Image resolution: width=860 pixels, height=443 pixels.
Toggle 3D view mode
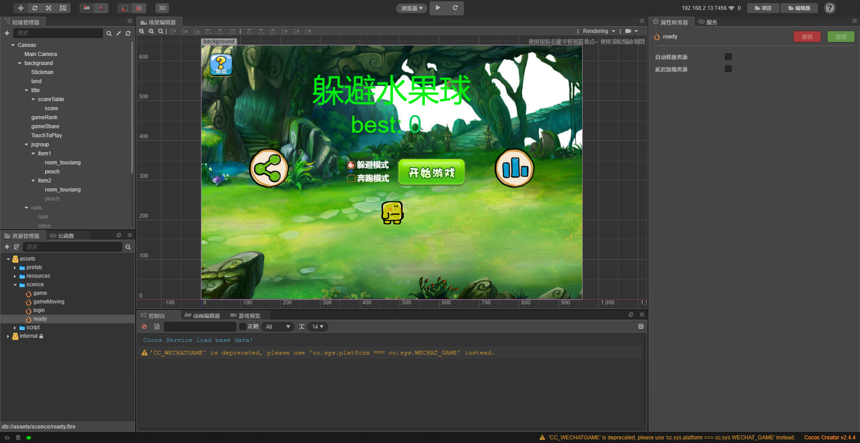(162, 8)
